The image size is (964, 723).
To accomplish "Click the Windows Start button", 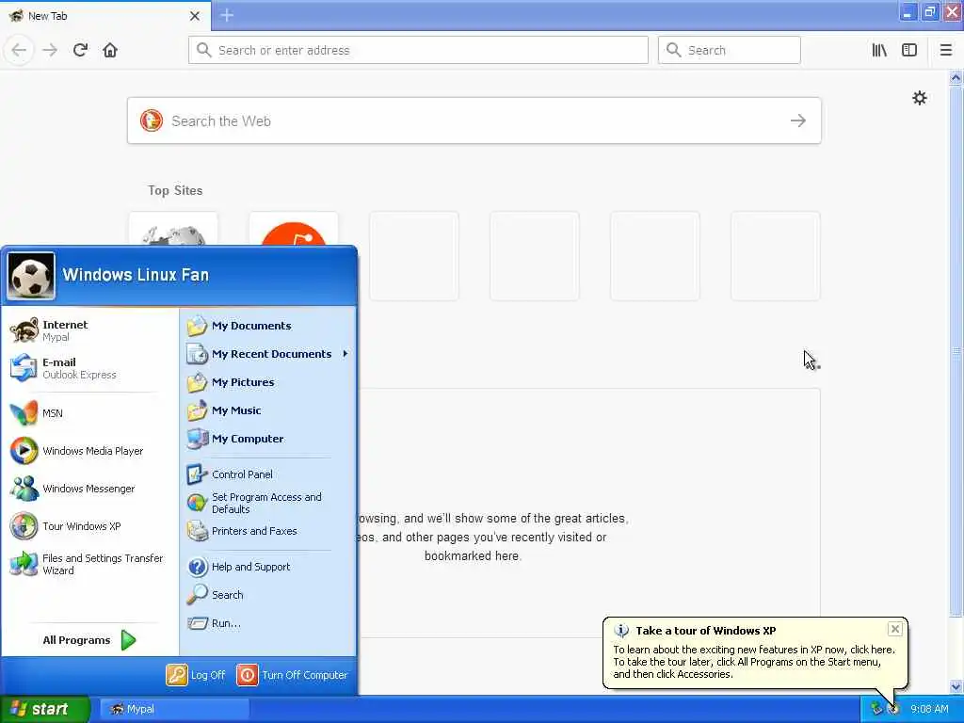I will click(x=44, y=709).
